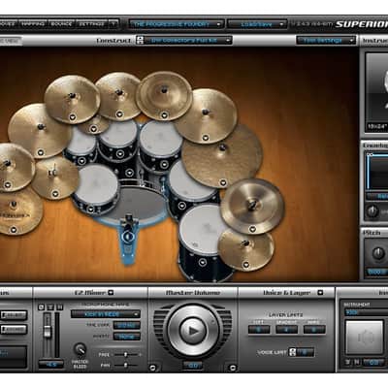Image resolution: width=388 pixels, height=388 pixels.
Task: Click the Fade slider in EZ Mixer
Action: (126, 355)
